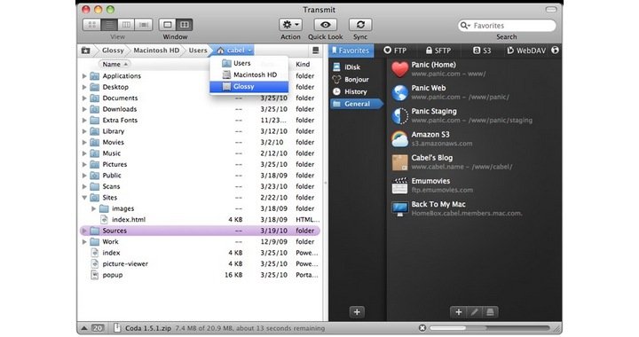The image size is (639, 337).
Task: Open the Emumovies favorite
Action: [474, 185]
